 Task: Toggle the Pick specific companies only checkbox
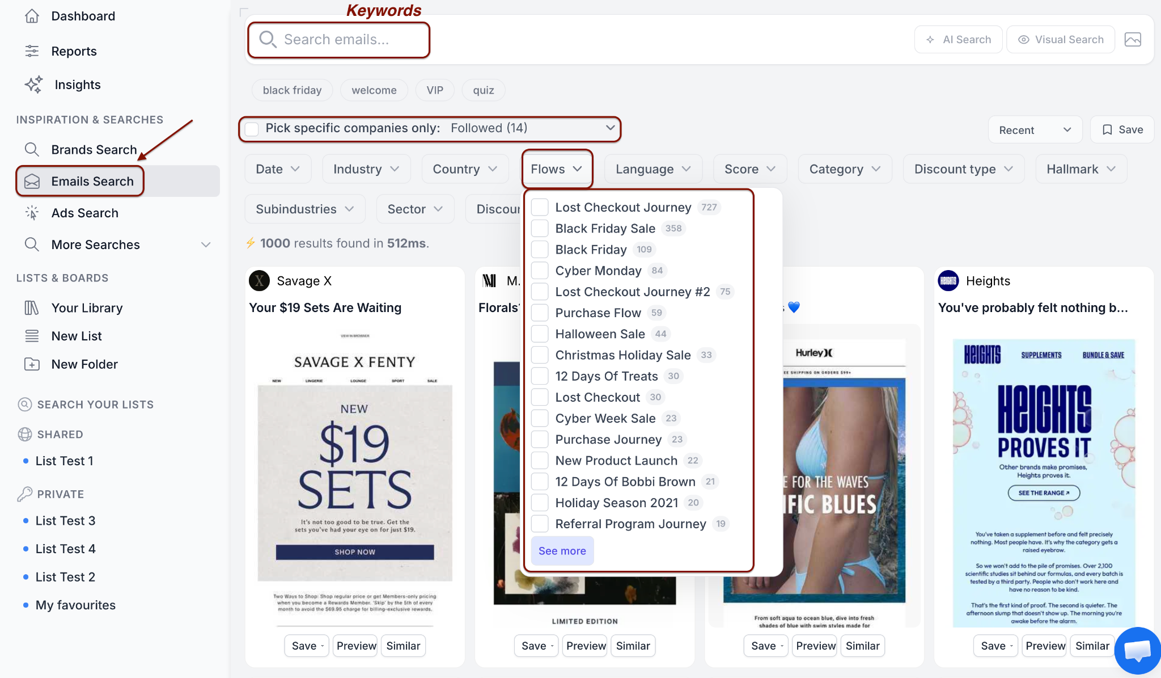point(252,129)
